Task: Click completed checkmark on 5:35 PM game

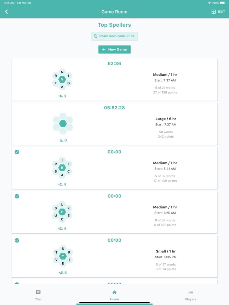Action: coord(17,240)
